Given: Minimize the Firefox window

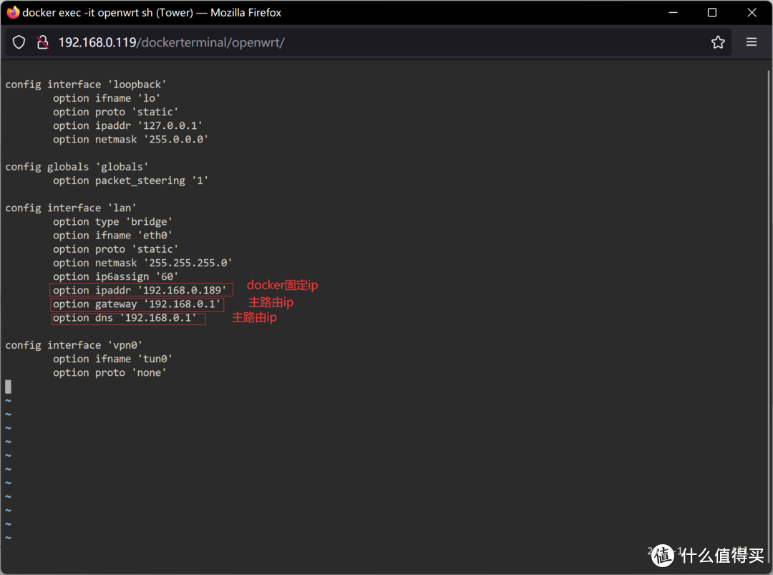Looking at the screenshot, I should (673, 12).
